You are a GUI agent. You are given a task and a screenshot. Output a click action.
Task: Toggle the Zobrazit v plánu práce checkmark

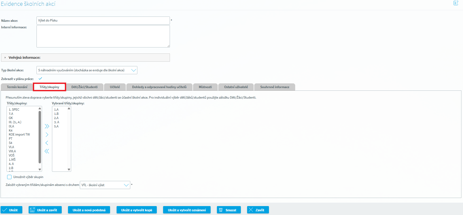[x=40, y=79]
